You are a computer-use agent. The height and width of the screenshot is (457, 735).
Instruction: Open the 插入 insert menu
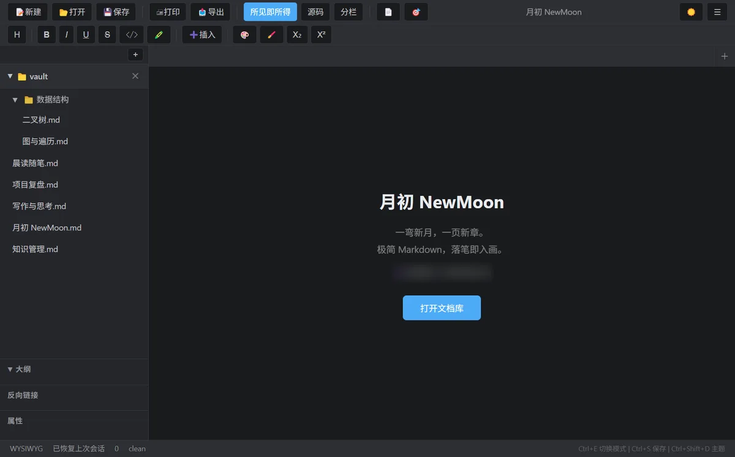click(202, 35)
